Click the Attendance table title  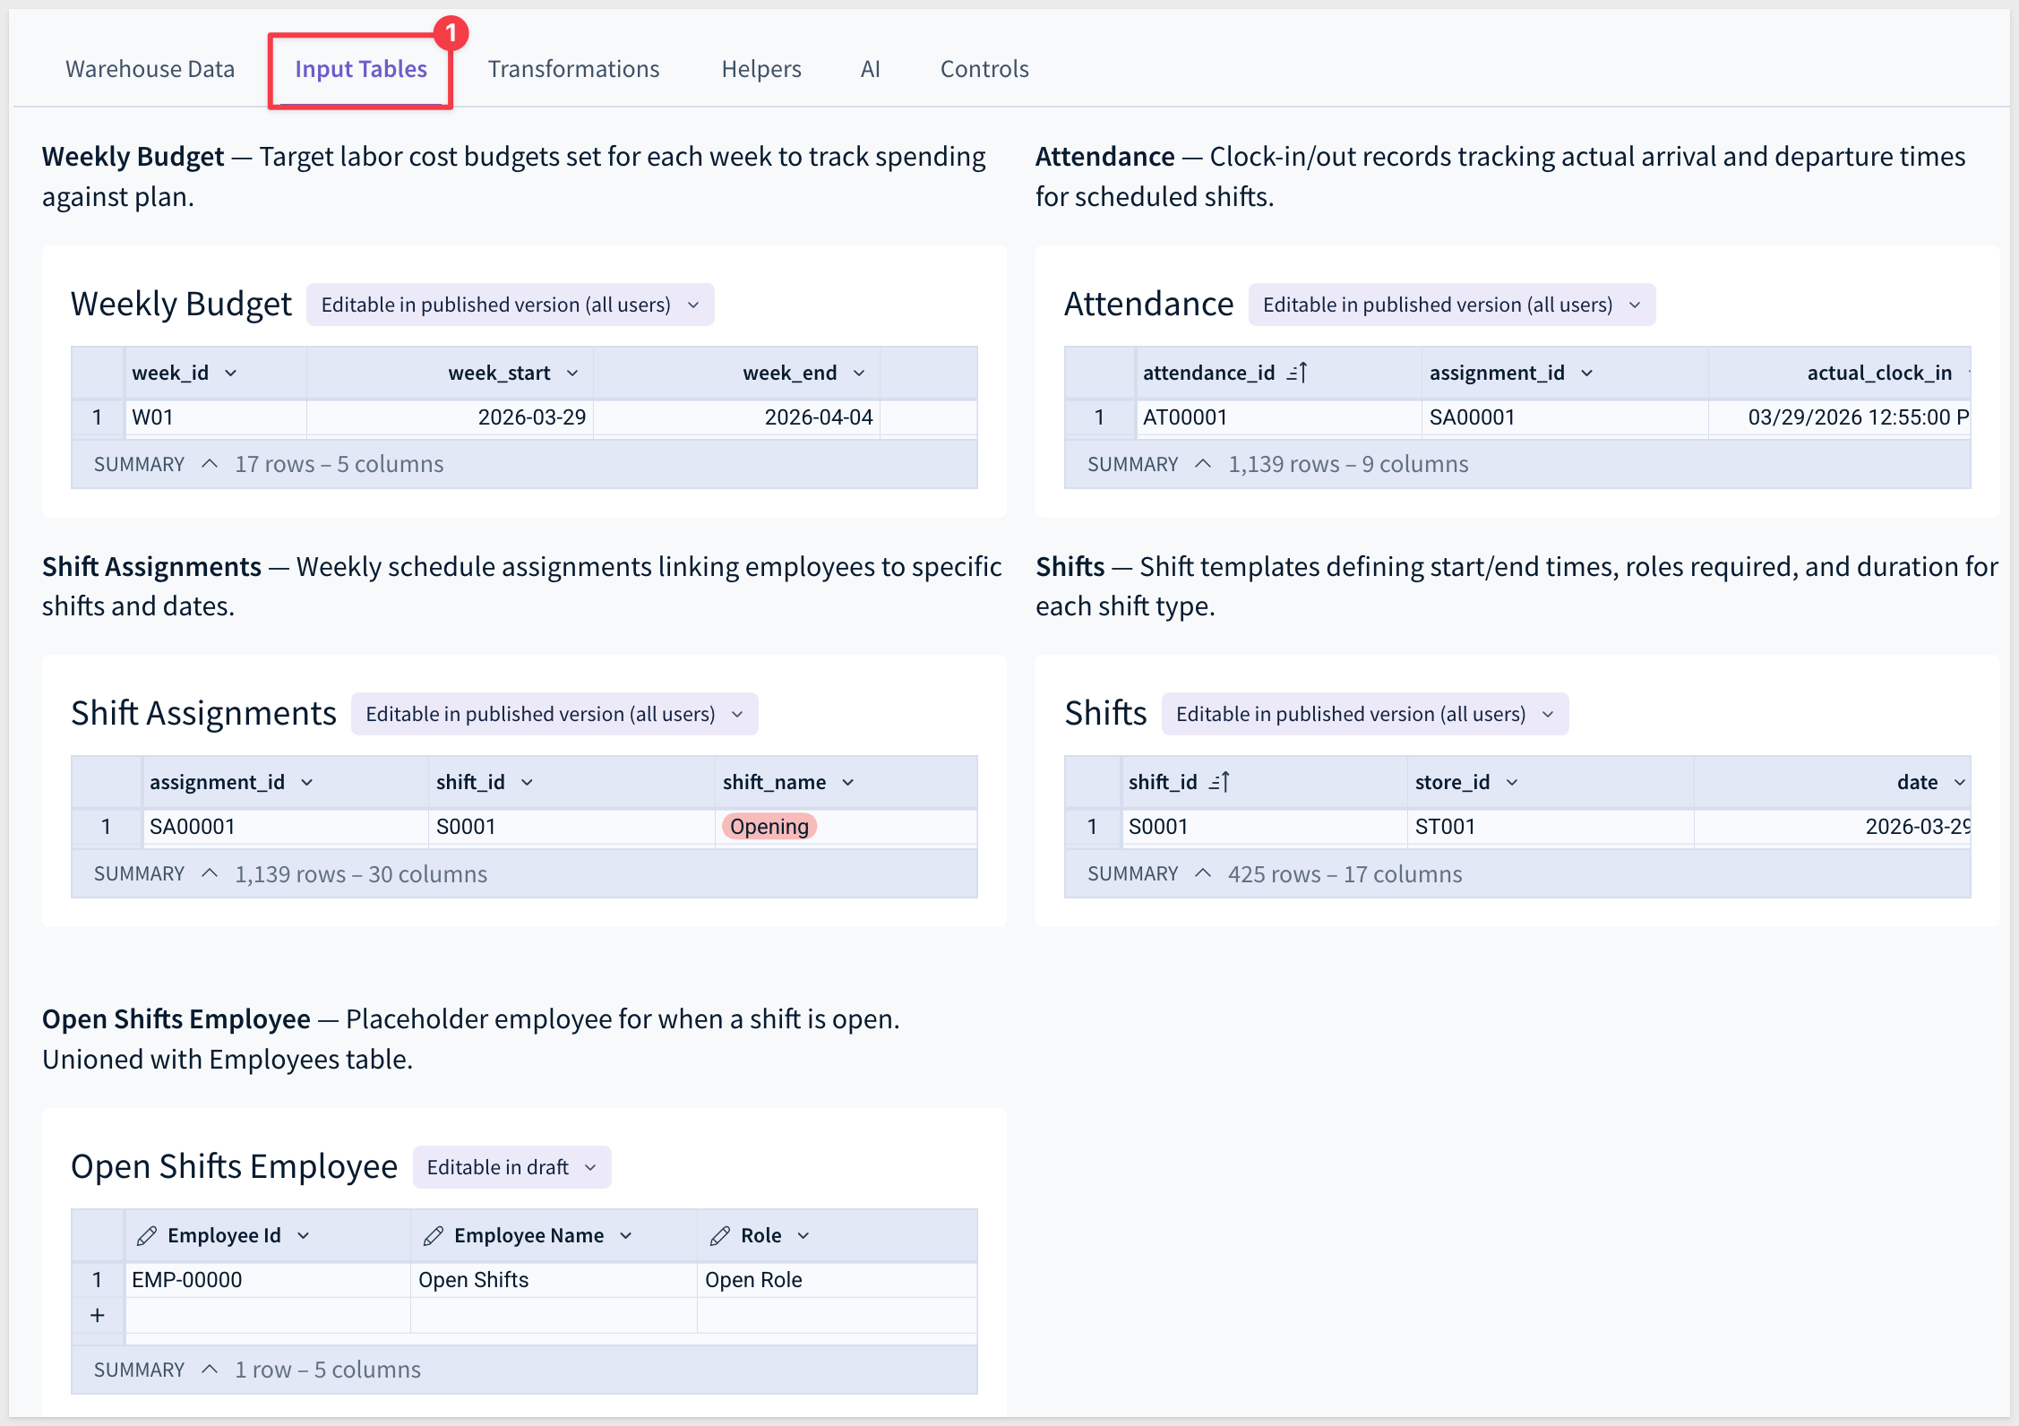(x=1149, y=305)
